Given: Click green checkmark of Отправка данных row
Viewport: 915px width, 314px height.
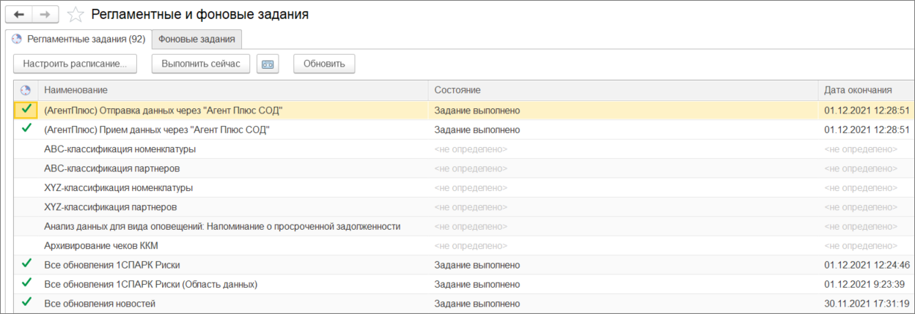Looking at the screenshot, I should tap(26, 110).
